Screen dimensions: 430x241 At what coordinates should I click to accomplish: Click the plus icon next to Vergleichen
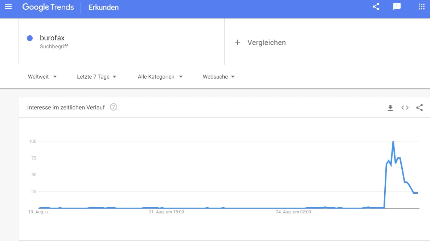(237, 42)
